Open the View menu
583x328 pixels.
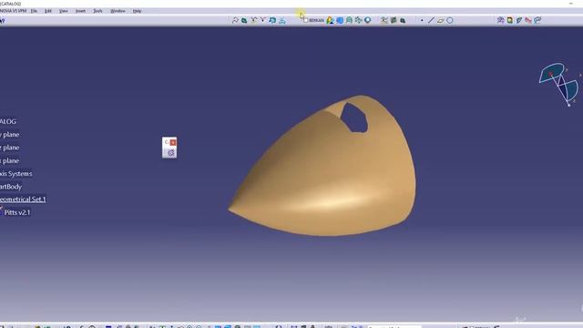tap(64, 11)
